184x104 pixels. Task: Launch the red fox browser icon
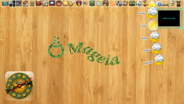[x=39, y=3]
